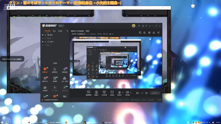
Task: Click the unlock padlock icon above preview
Action: (144, 33)
